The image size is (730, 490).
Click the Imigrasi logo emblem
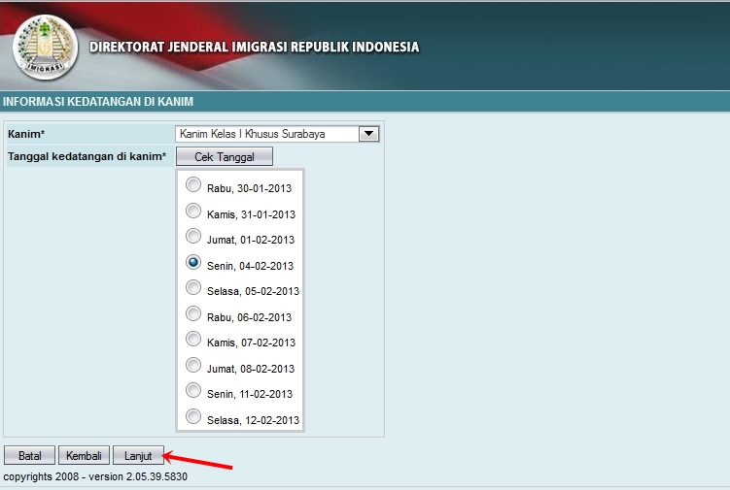45,47
